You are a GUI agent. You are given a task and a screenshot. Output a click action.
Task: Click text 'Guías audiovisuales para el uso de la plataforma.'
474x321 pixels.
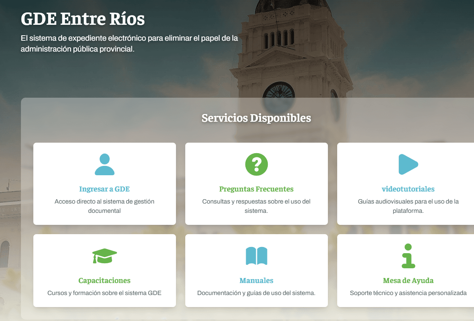pos(409,206)
